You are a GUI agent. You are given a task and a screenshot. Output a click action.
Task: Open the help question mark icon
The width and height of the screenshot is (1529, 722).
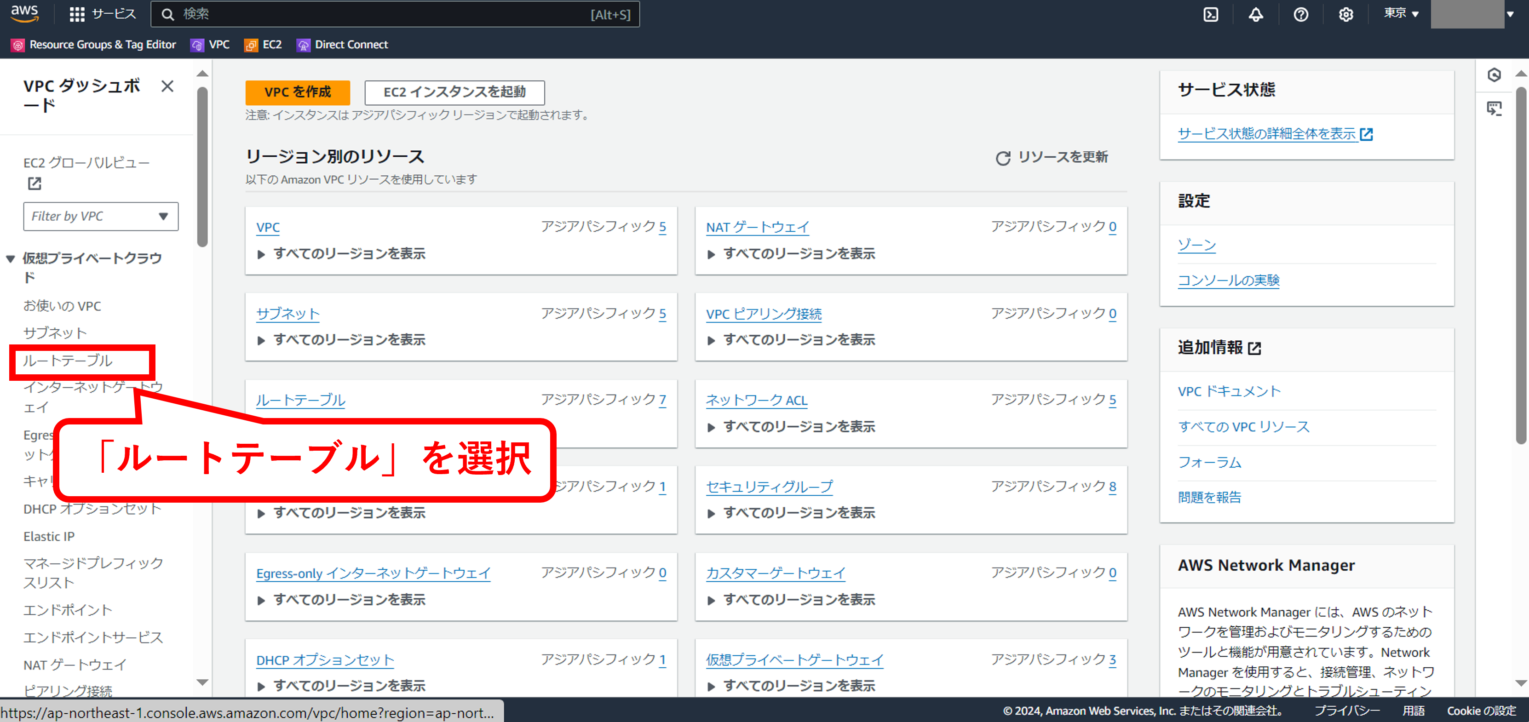point(1300,14)
